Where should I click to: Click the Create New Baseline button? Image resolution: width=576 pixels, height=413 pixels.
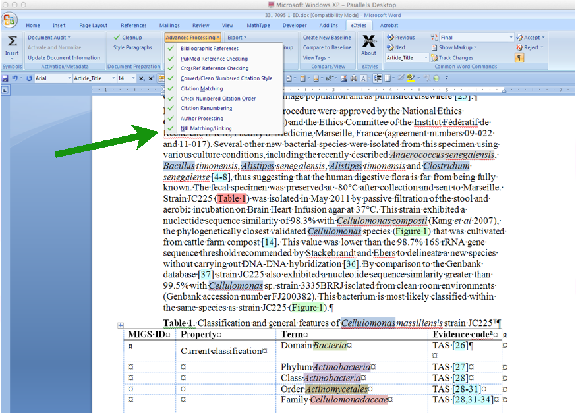coord(326,38)
